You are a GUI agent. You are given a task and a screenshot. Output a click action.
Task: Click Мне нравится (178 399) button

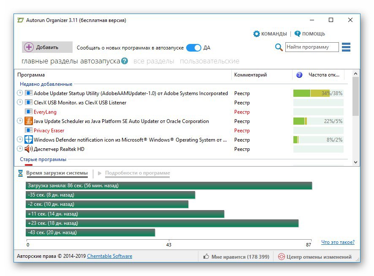pyautogui.click(x=236, y=257)
